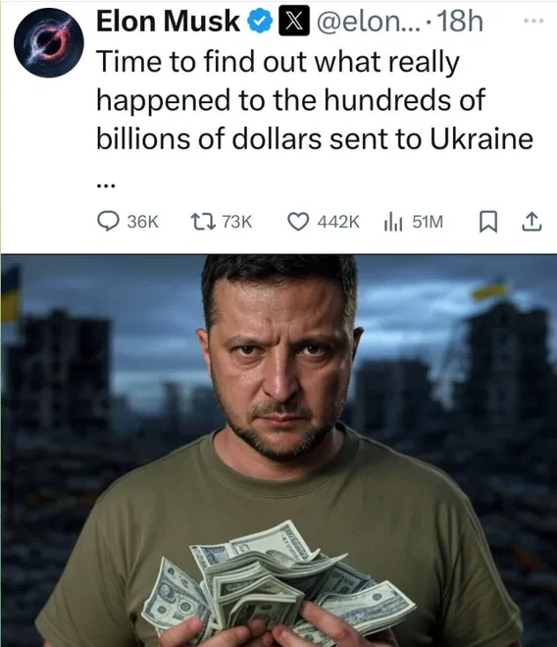557x647 pixels.
Task: Click the tweet text about Ukraine dollars
Action: tap(315, 100)
